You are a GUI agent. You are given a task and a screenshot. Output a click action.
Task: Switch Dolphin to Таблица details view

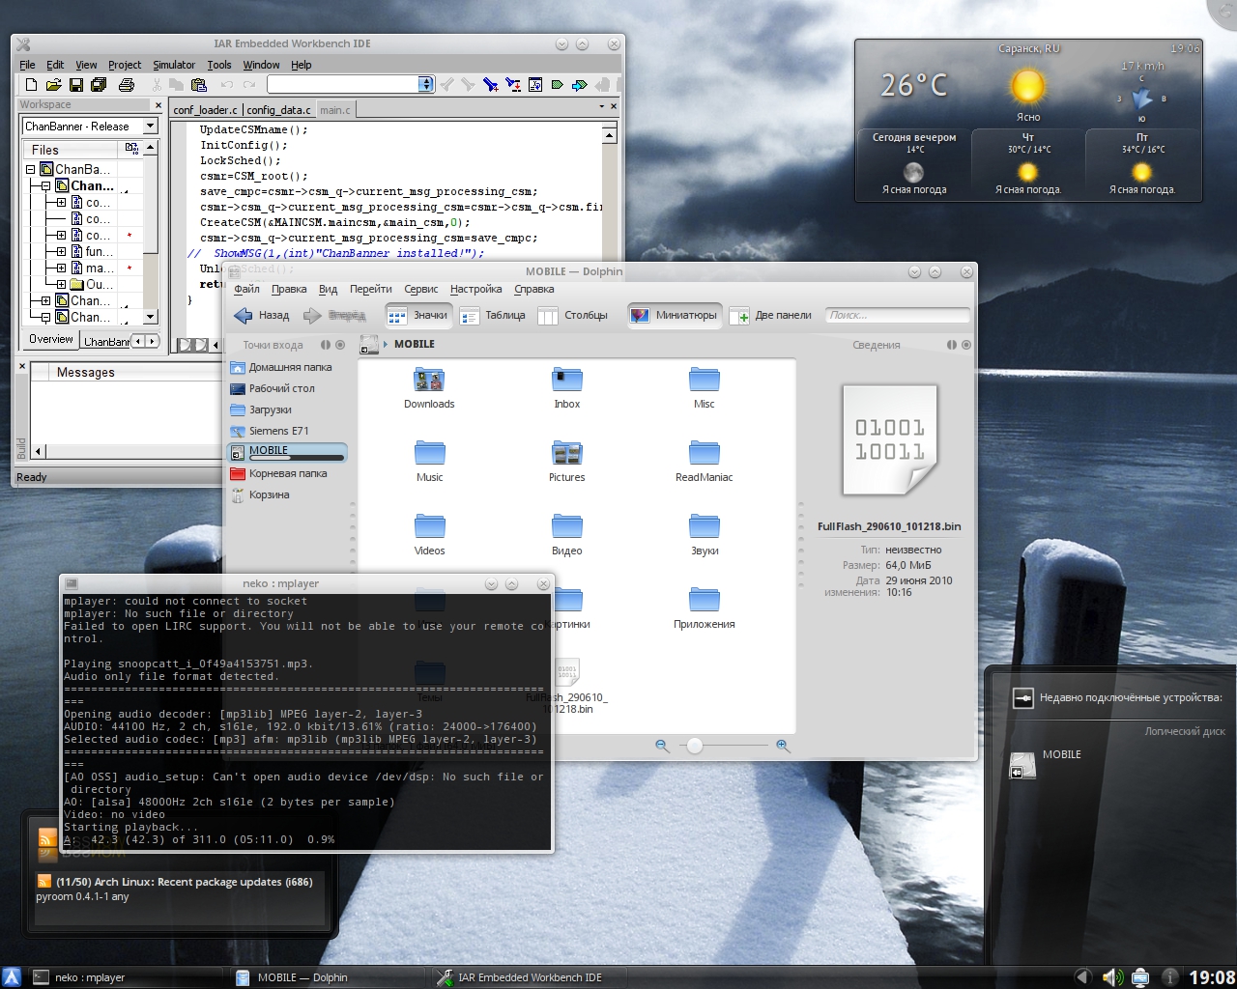click(493, 315)
